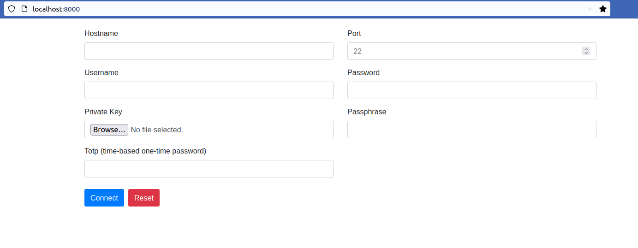Click the Private Key label
This screenshot has height=248, width=638.
(103, 112)
